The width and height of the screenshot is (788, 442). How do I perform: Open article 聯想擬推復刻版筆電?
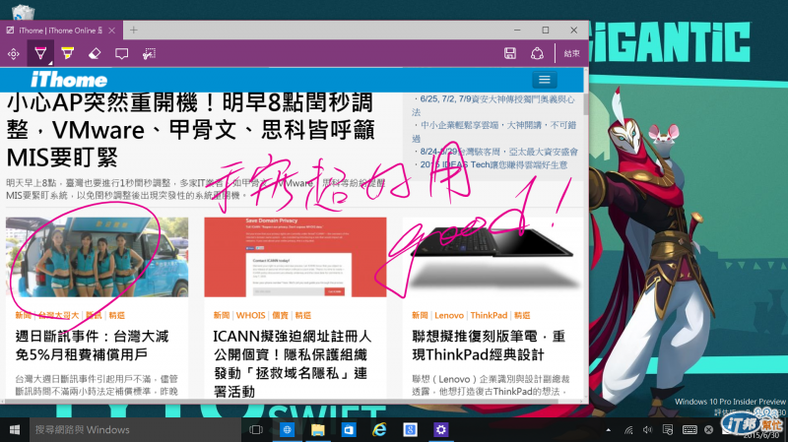[x=489, y=346]
